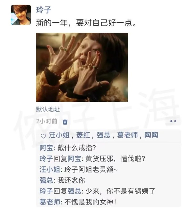Tap 默认地址 location link
Screen dimensions: 192x216
coord(48,109)
